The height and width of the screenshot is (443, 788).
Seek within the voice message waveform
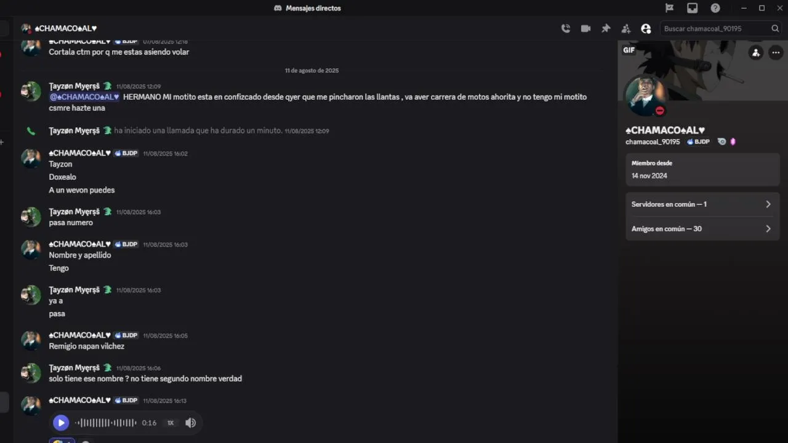(x=106, y=423)
